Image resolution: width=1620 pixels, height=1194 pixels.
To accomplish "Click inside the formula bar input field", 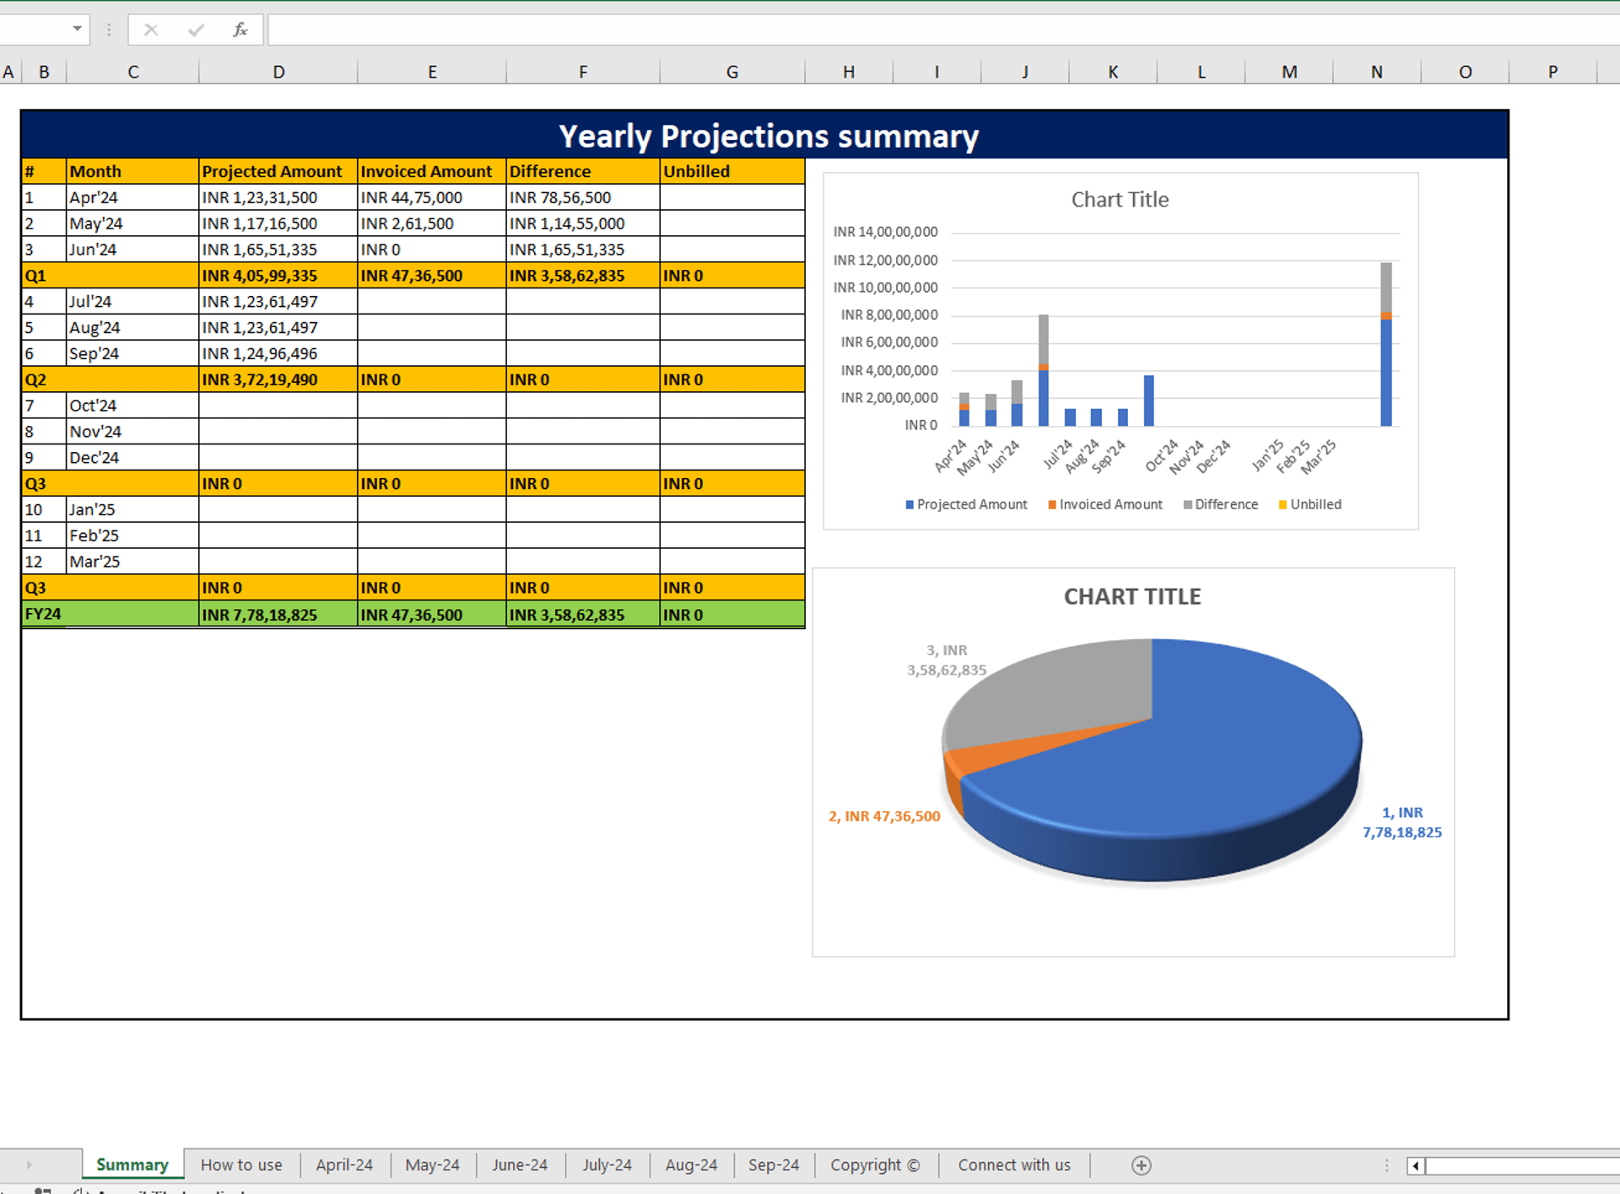I will 928,30.
